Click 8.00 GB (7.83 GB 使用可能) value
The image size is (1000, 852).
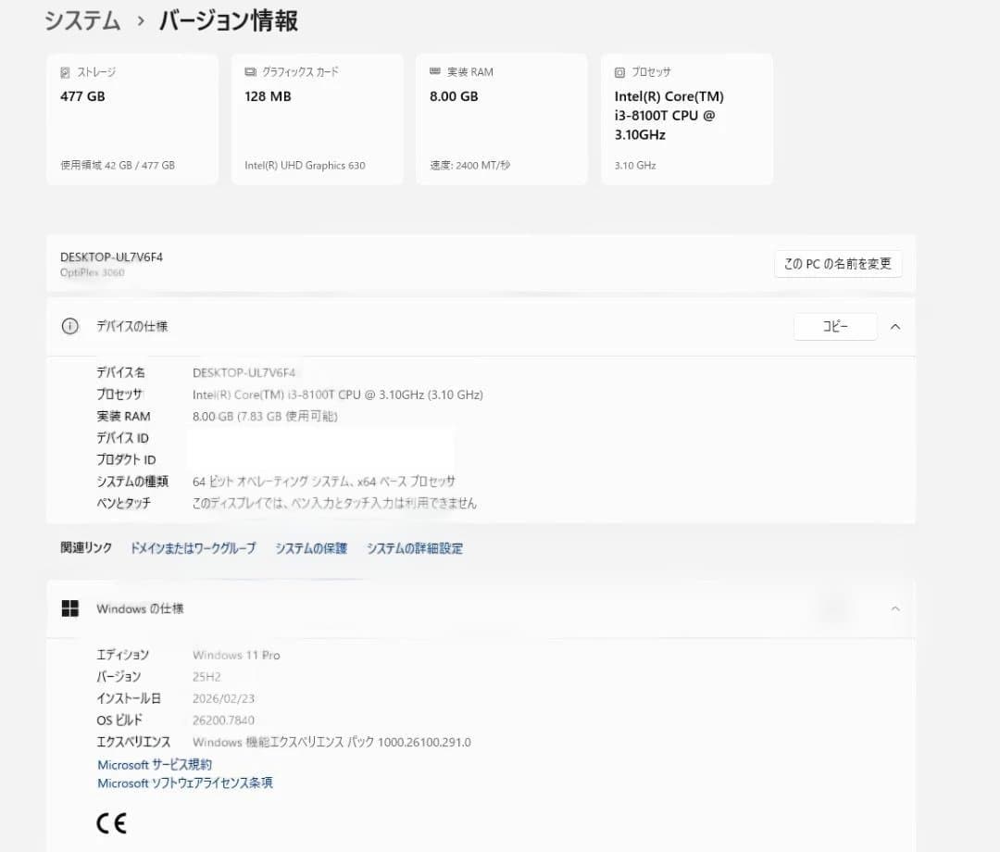265,417
